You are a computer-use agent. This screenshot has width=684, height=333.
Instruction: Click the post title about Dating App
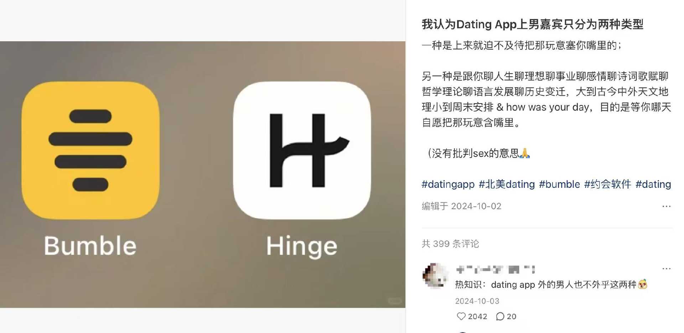pyautogui.click(x=532, y=24)
